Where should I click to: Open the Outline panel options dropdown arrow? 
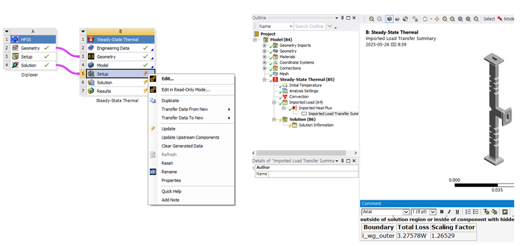point(336,18)
